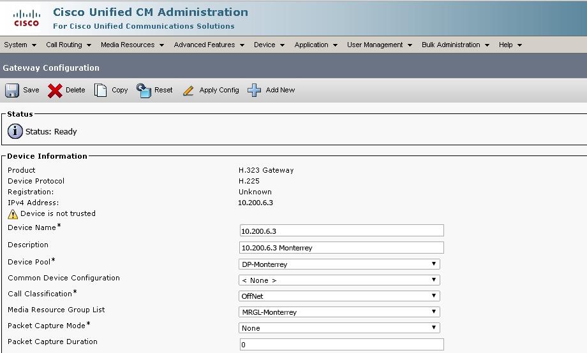Click the 'Device Protocol' label
587x353 pixels.
click(x=36, y=181)
